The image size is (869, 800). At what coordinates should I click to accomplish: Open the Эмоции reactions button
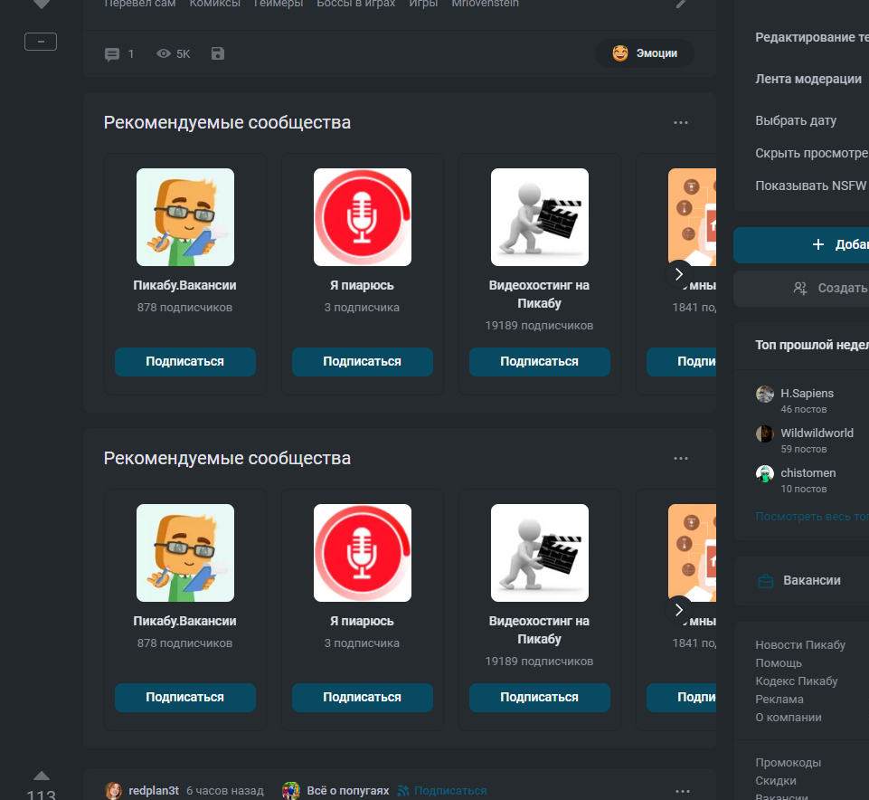coord(645,53)
